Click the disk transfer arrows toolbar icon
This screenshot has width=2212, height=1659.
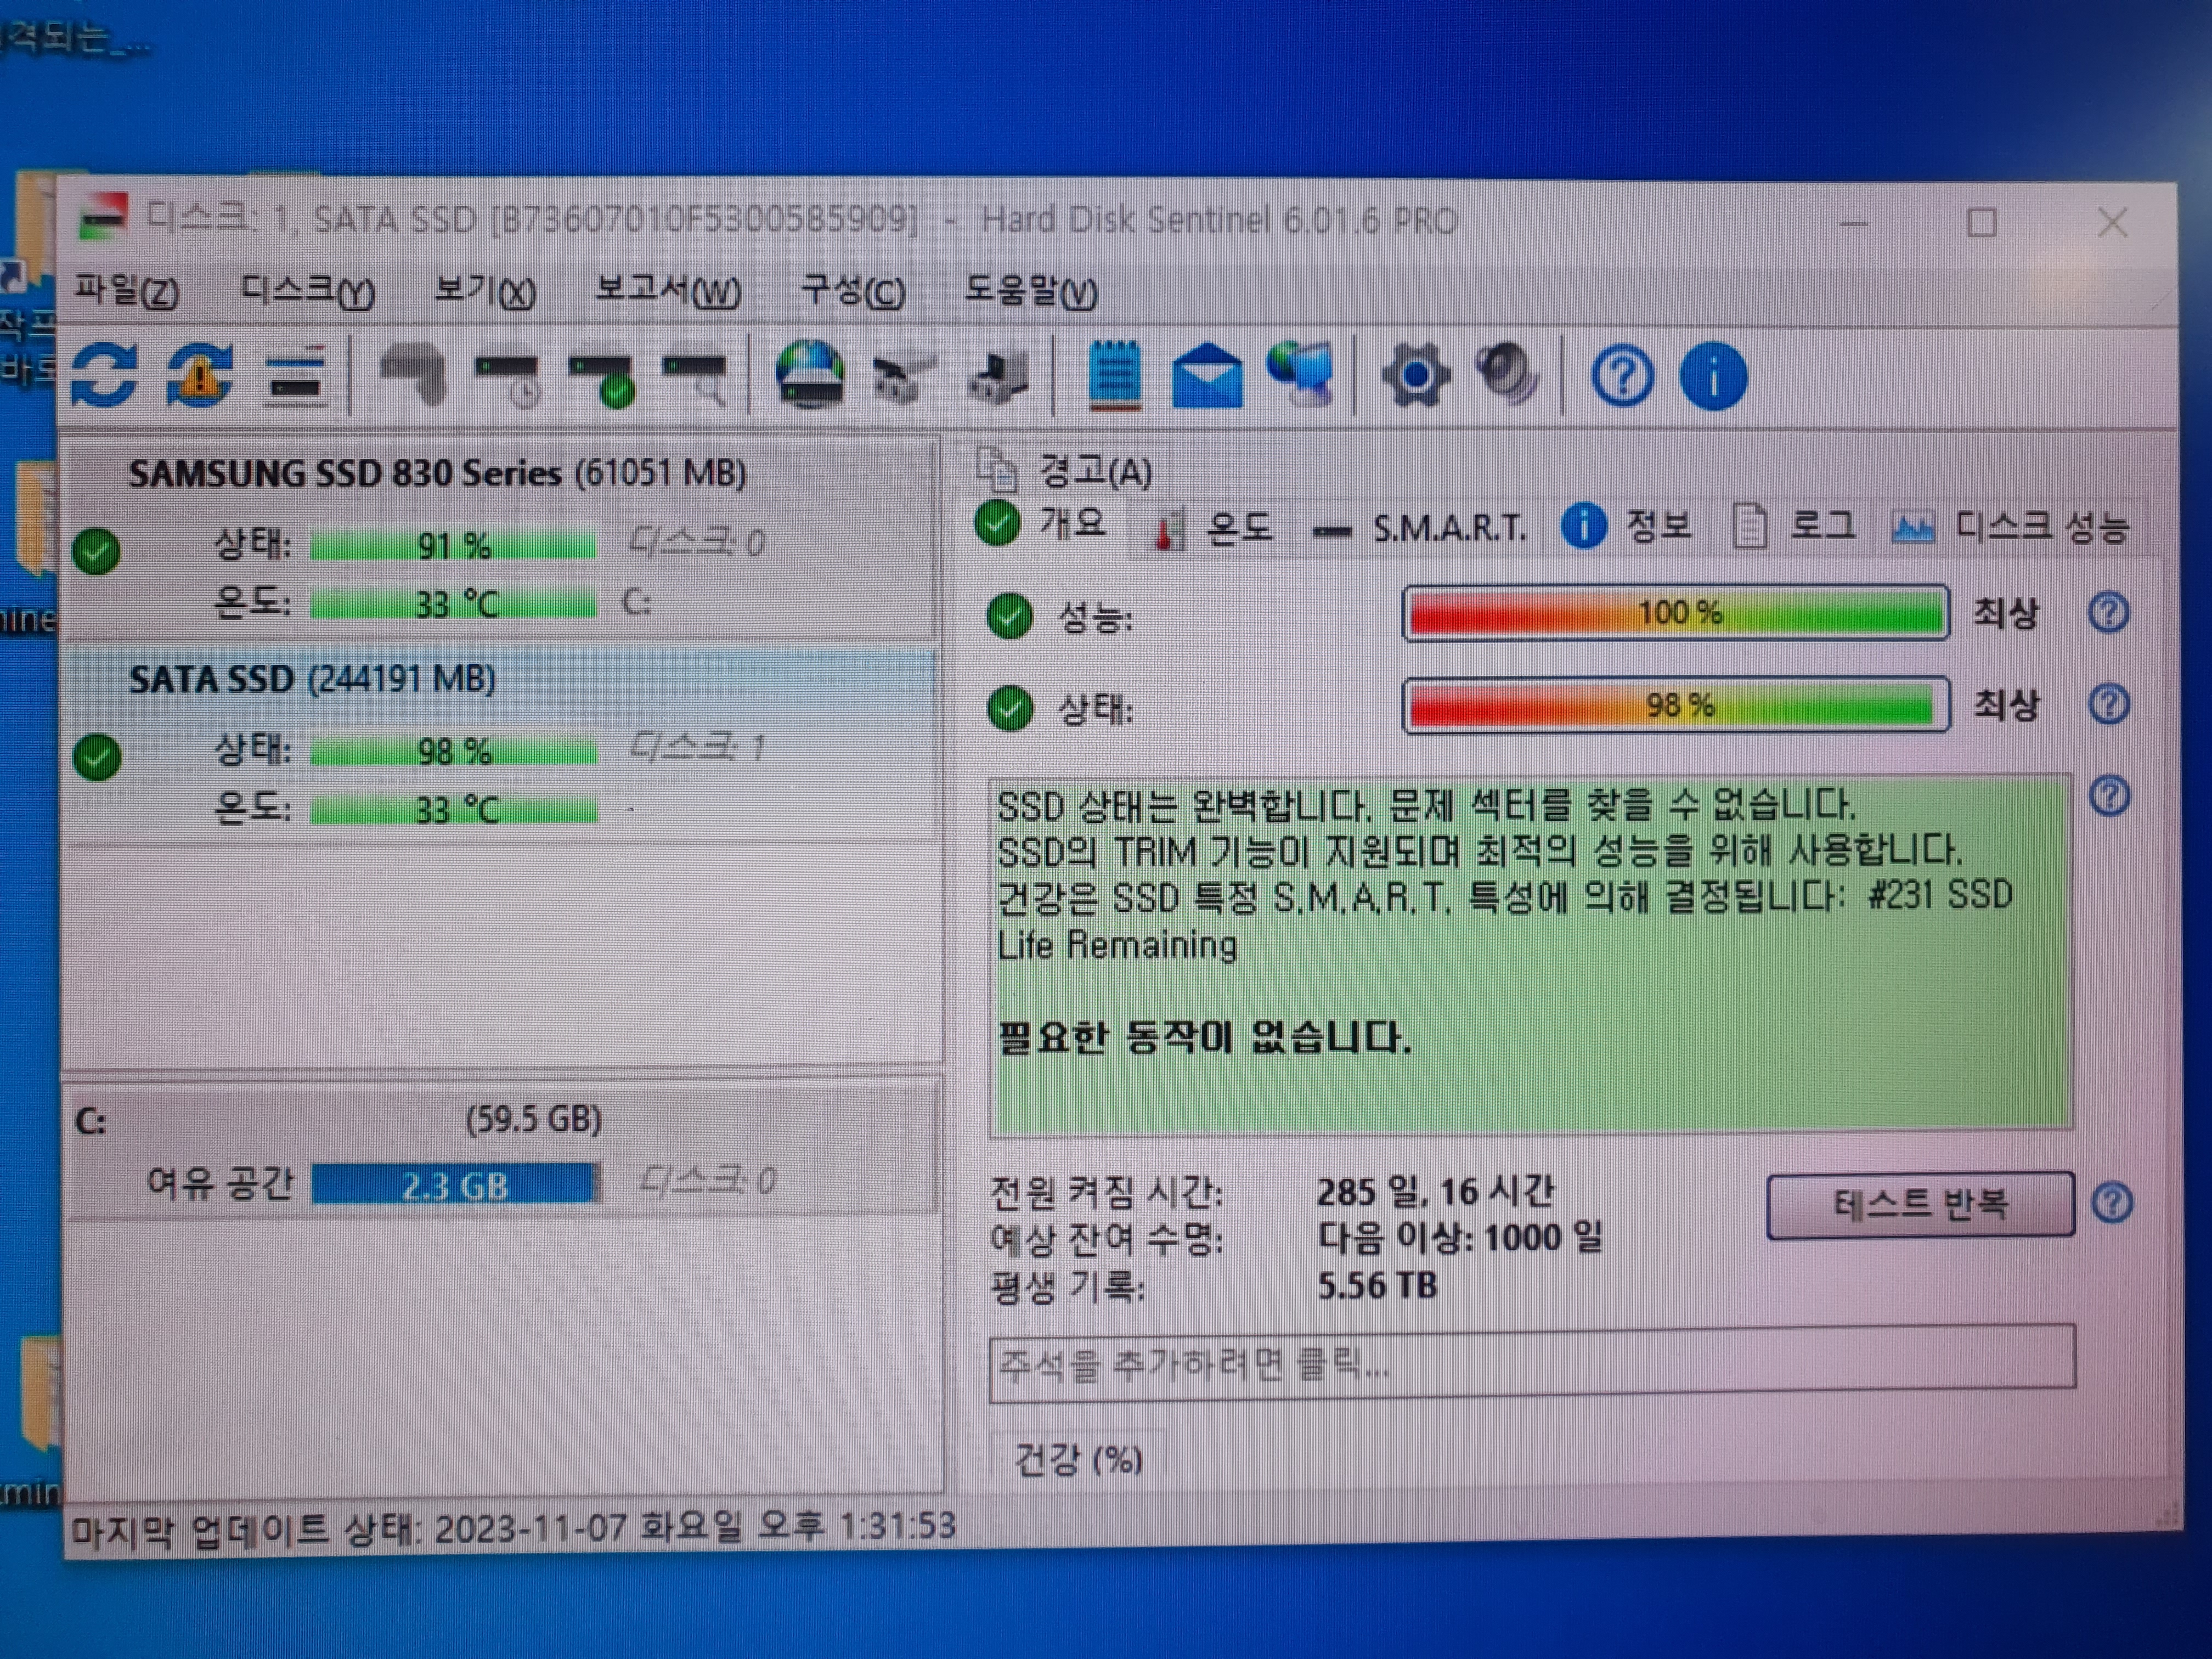click(903, 378)
